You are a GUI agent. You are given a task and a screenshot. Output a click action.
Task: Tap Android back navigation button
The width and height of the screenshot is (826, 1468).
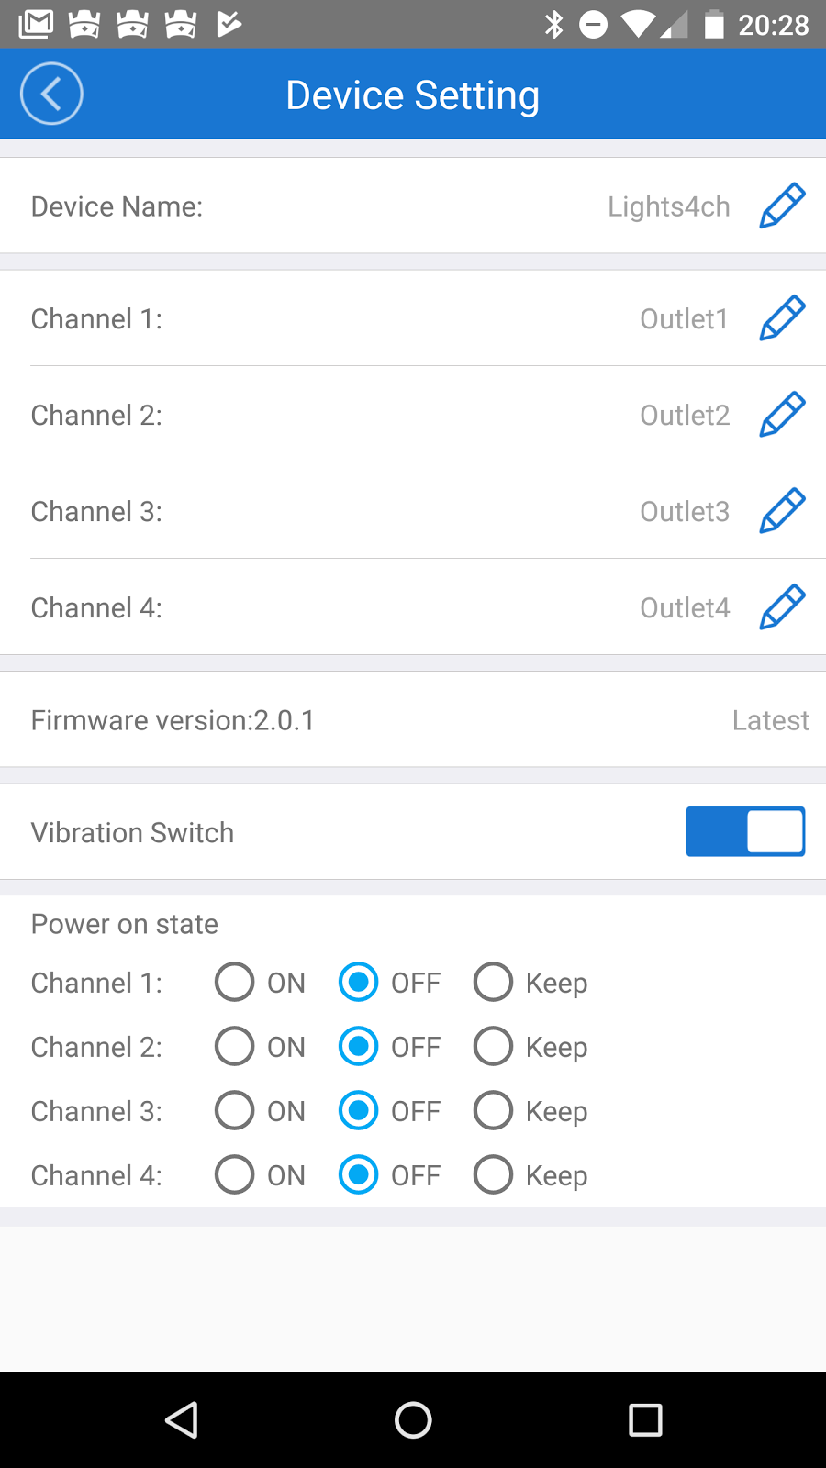pos(182,1420)
